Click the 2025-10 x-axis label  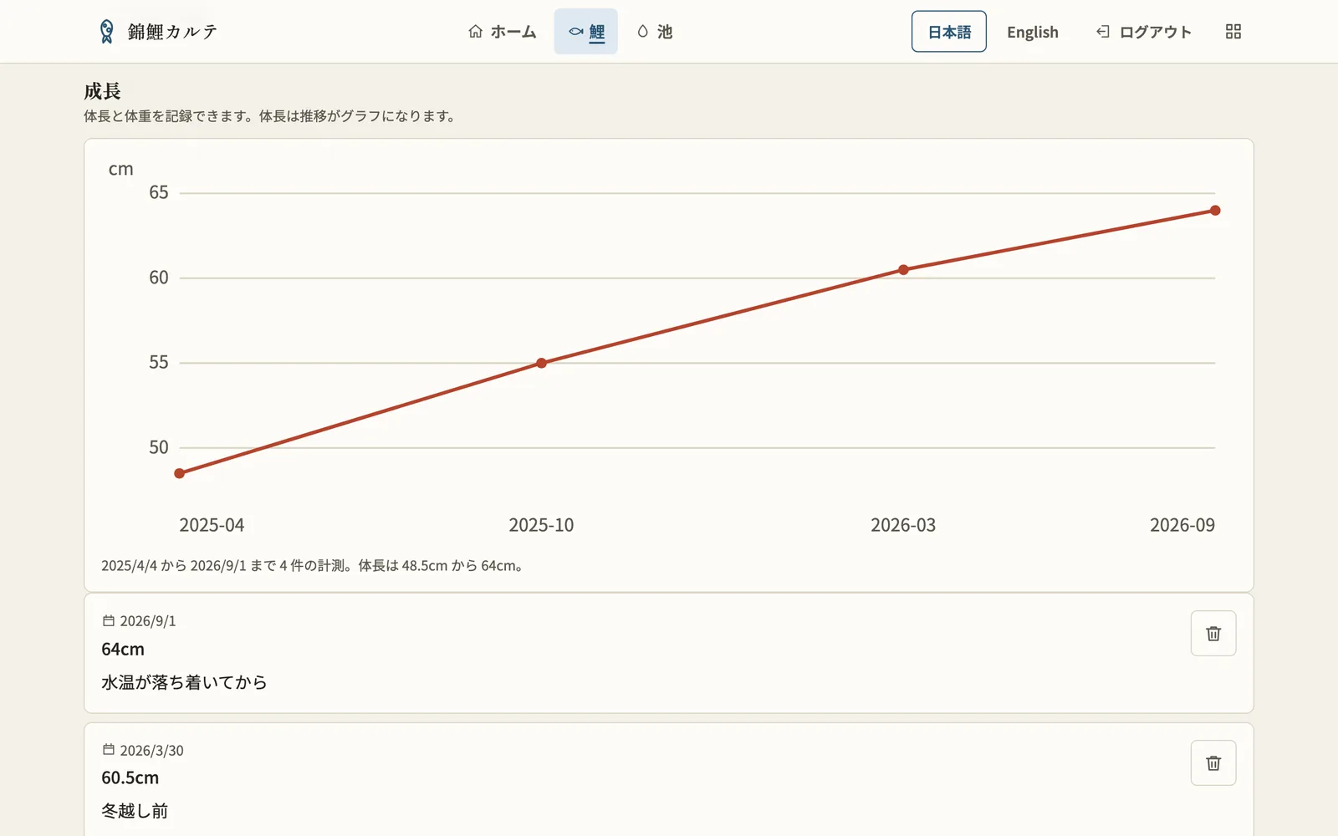[541, 525]
